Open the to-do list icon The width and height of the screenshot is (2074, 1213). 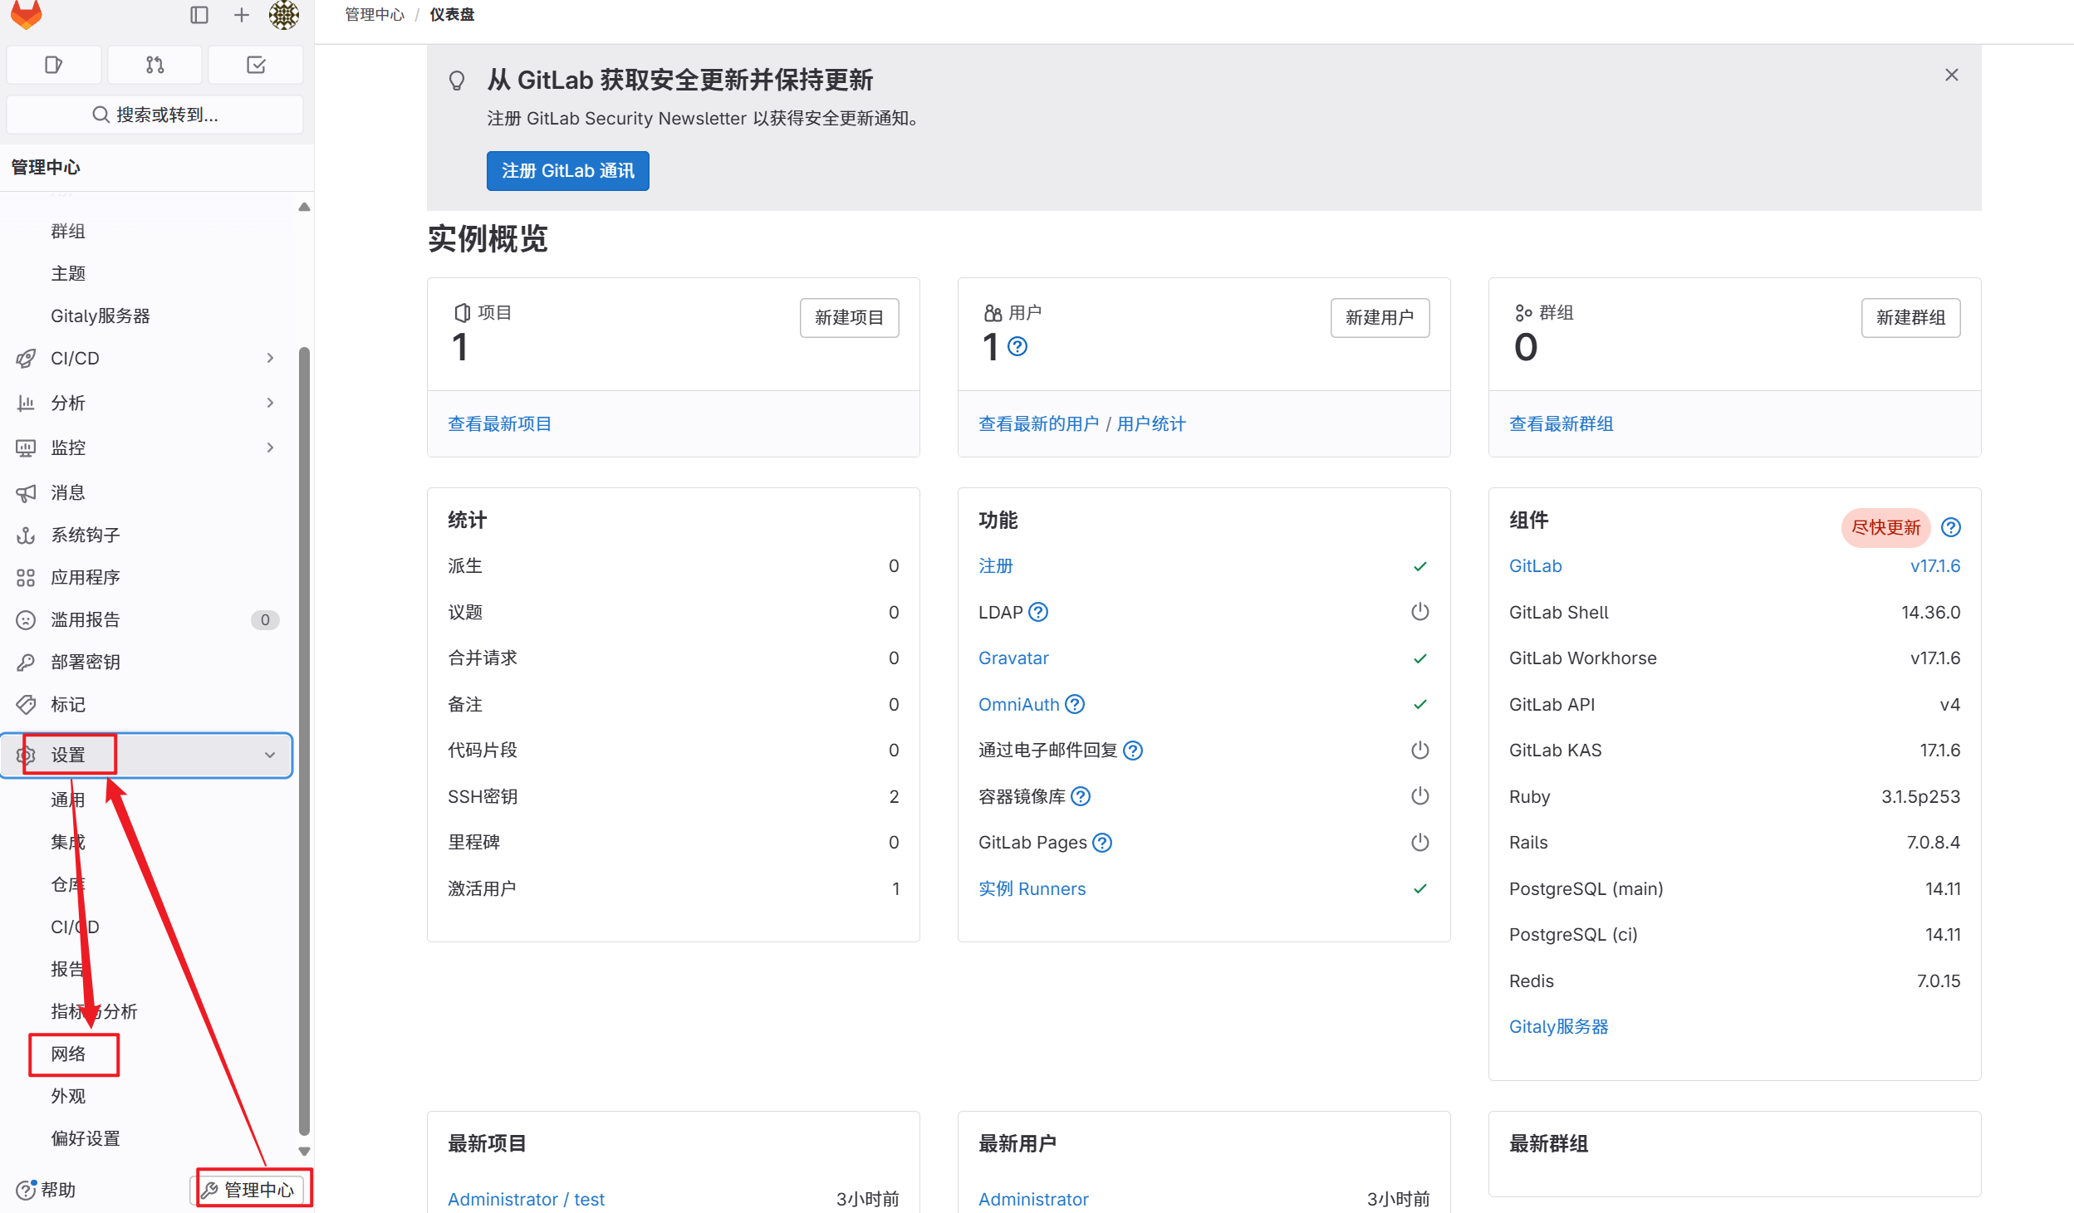tap(256, 65)
